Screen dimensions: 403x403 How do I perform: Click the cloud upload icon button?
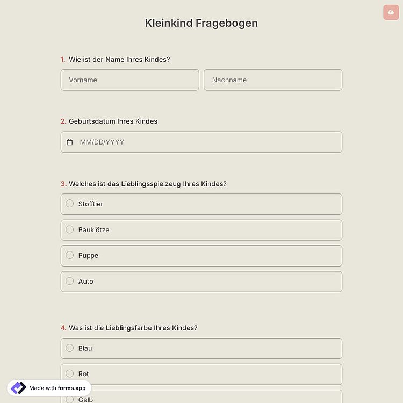tap(391, 12)
